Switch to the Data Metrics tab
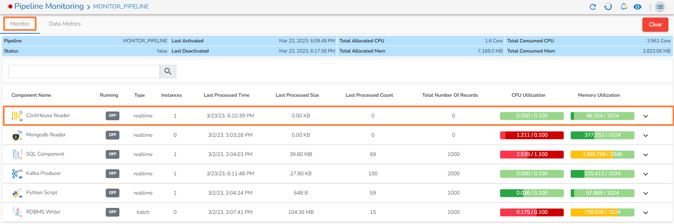This screenshot has width=674, height=224. (65, 24)
